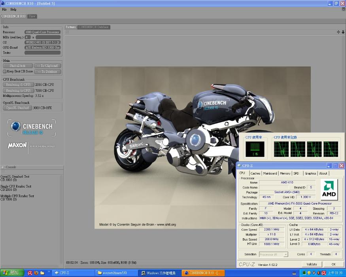Screen dimensions: 346x277
Task: Click the MHz core count field
Action: click(28, 37)
